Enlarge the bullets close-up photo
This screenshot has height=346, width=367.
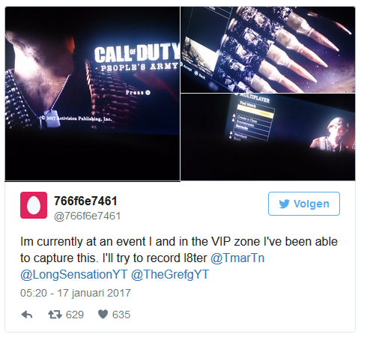pyautogui.click(x=268, y=49)
